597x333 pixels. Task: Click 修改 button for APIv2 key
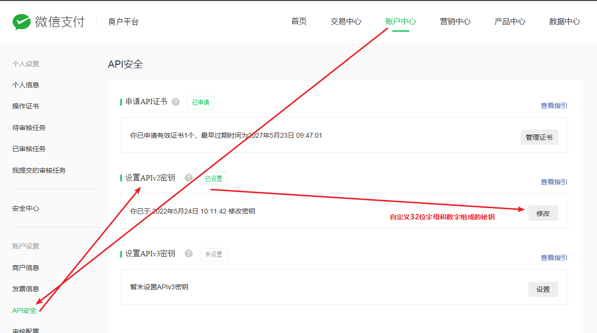tap(543, 213)
